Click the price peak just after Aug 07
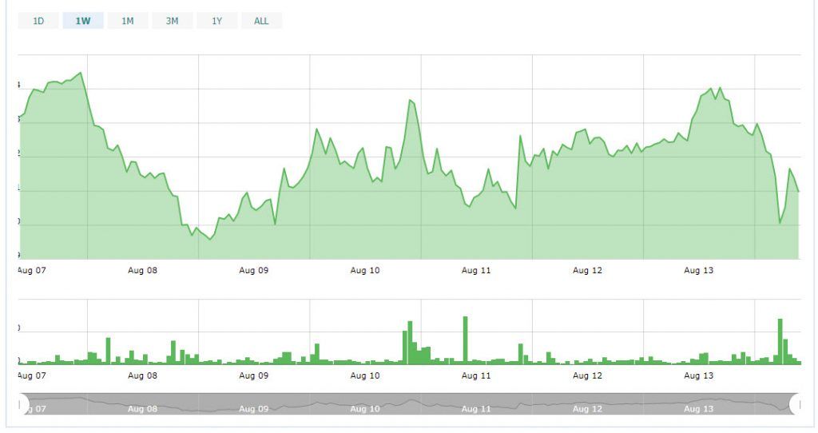 (x=80, y=73)
